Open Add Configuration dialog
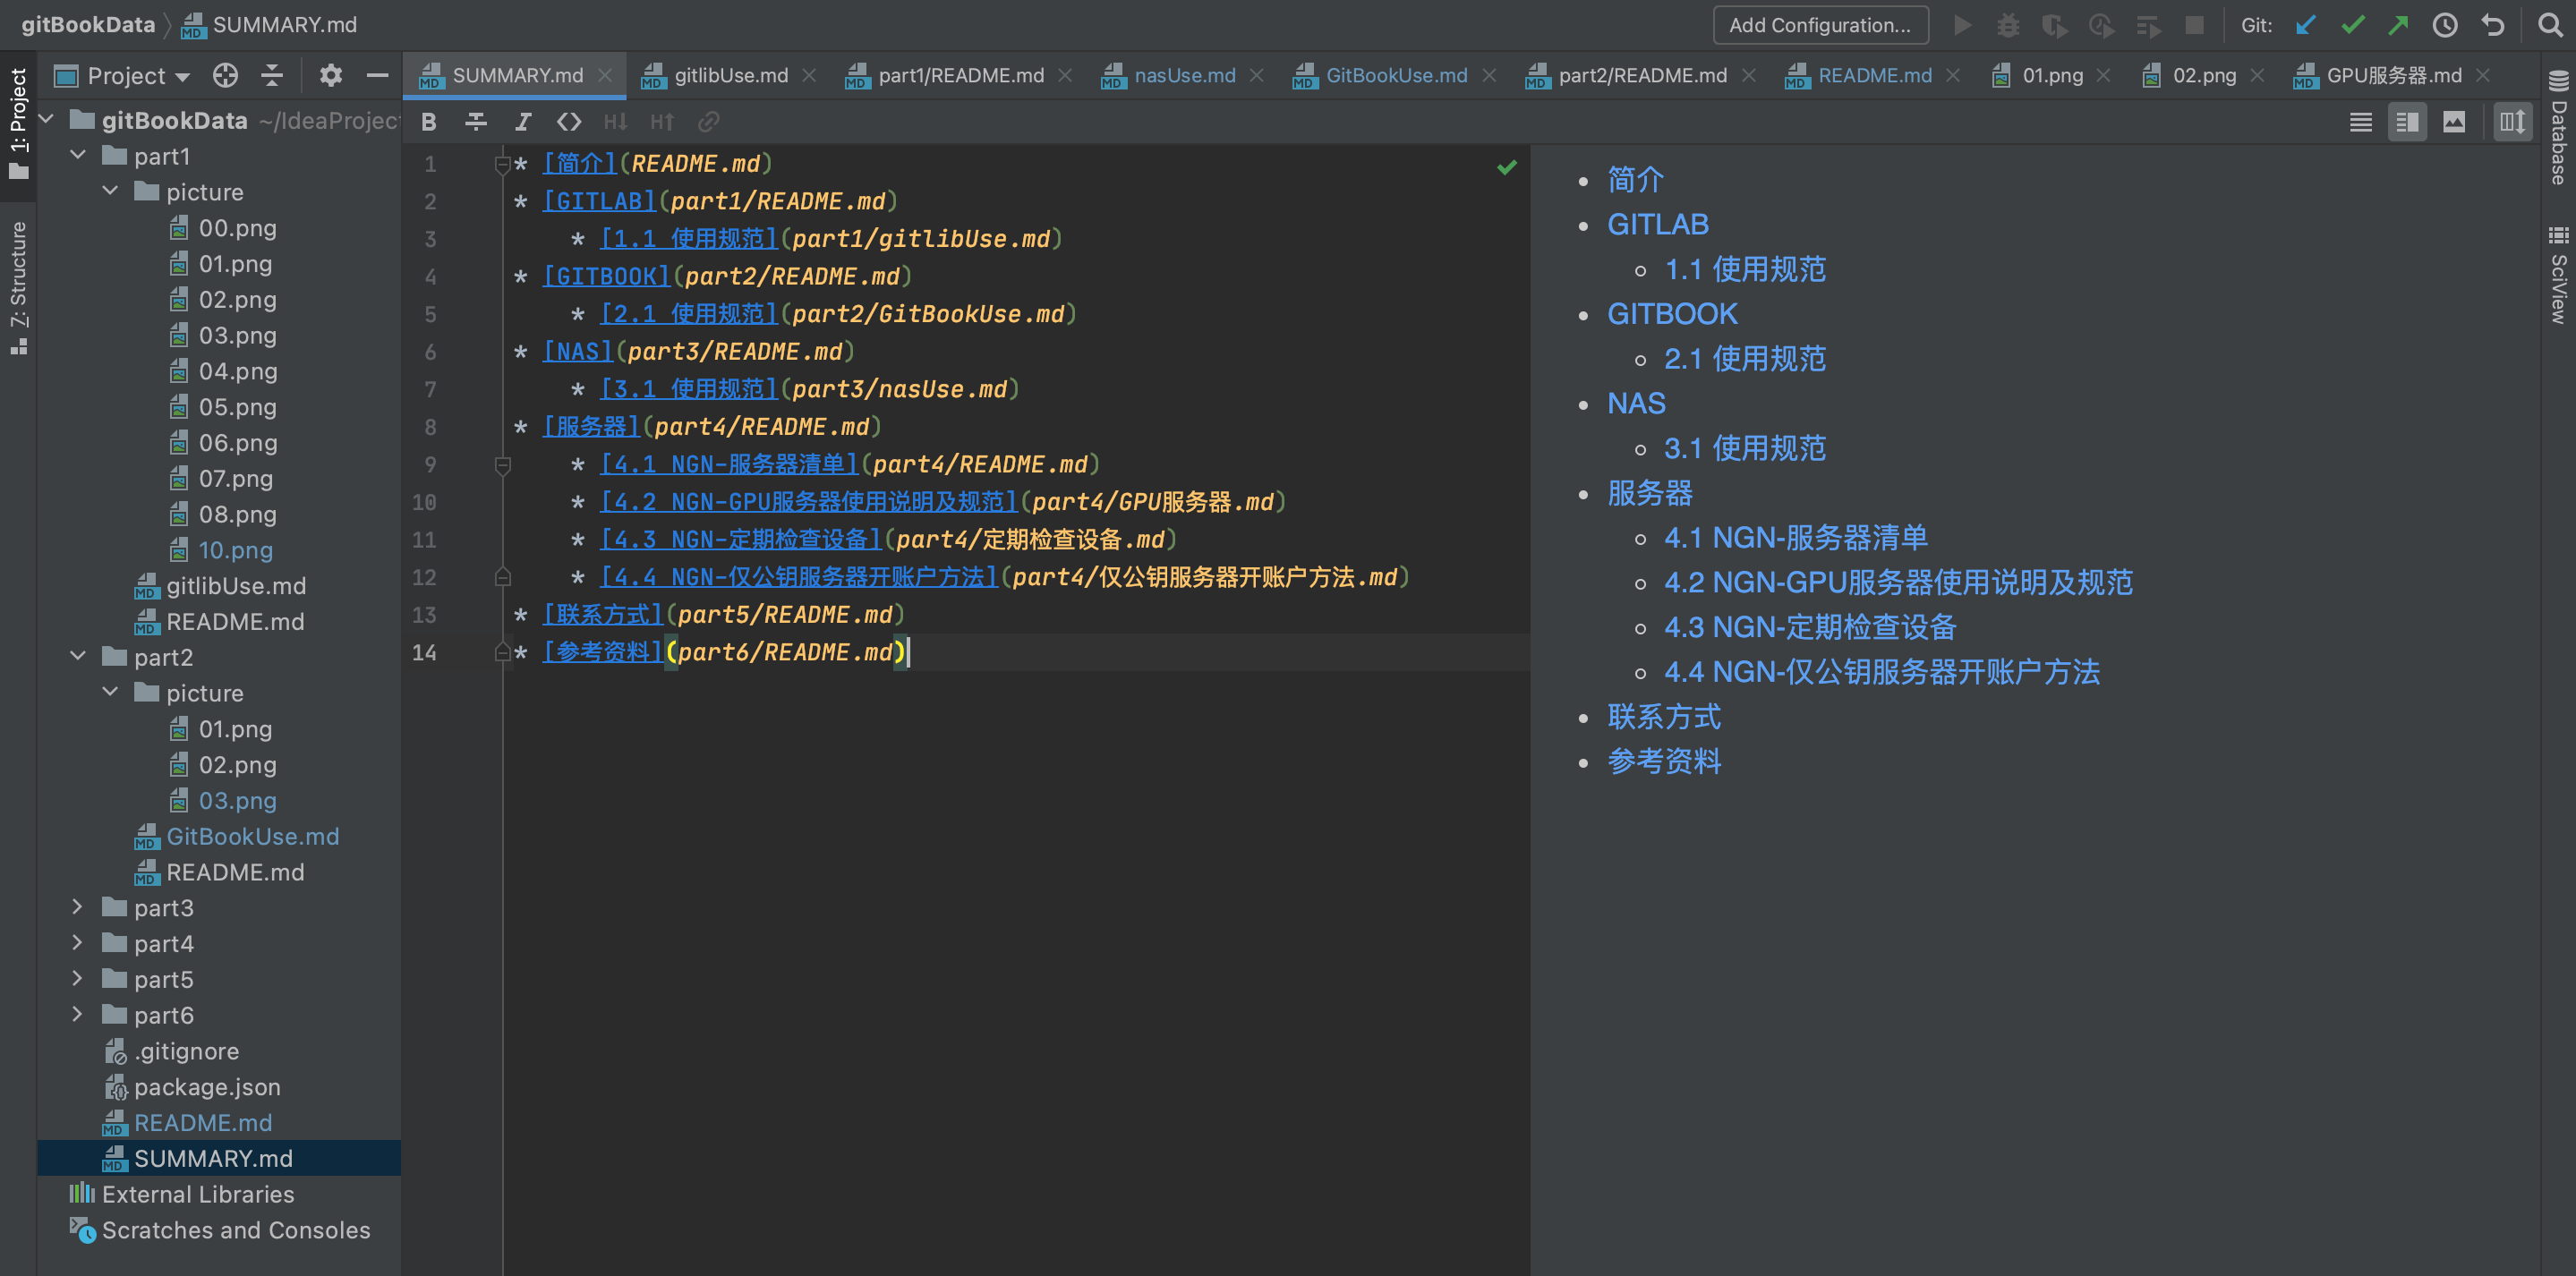This screenshot has height=1276, width=2576. coord(1820,25)
